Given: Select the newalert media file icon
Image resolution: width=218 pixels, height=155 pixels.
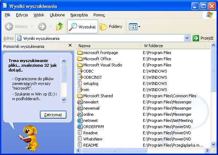Looking at the screenshot, I should [80, 102].
